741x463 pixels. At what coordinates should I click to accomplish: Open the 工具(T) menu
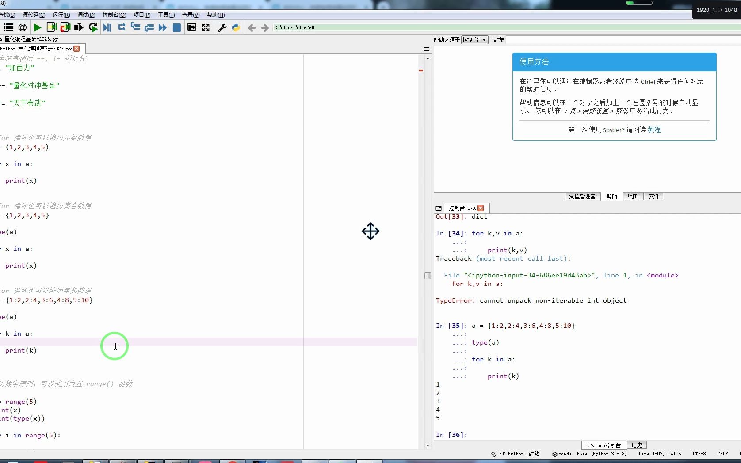(166, 15)
